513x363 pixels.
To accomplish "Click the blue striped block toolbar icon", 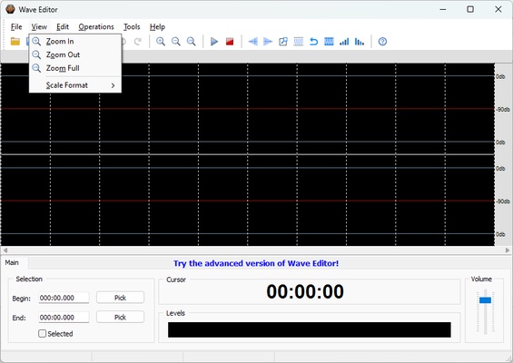I will [x=329, y=42].
